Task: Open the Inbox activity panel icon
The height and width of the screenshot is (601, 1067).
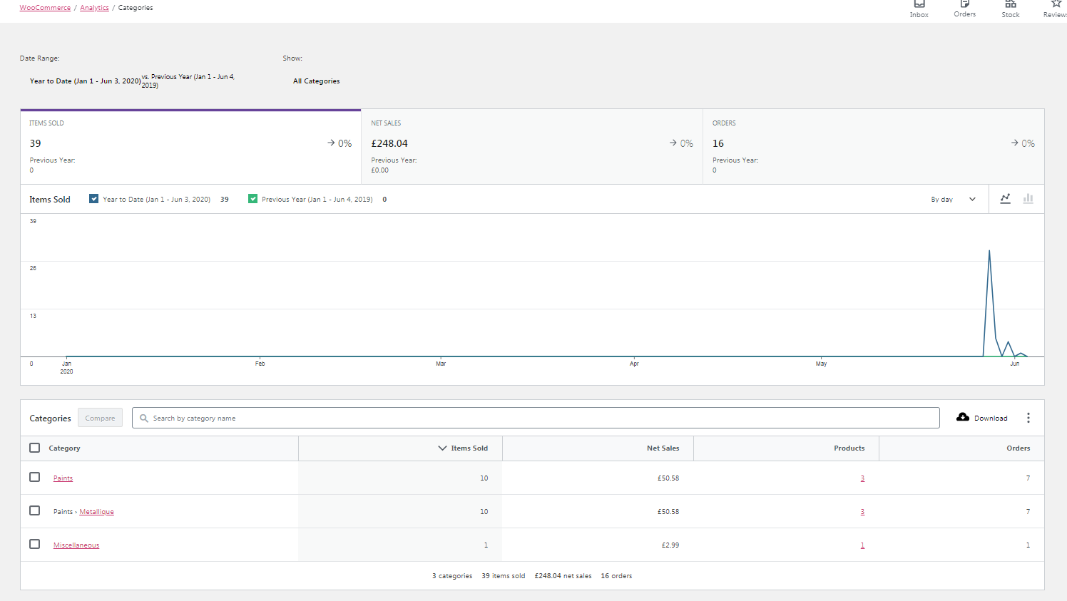Action: [919, 4]
